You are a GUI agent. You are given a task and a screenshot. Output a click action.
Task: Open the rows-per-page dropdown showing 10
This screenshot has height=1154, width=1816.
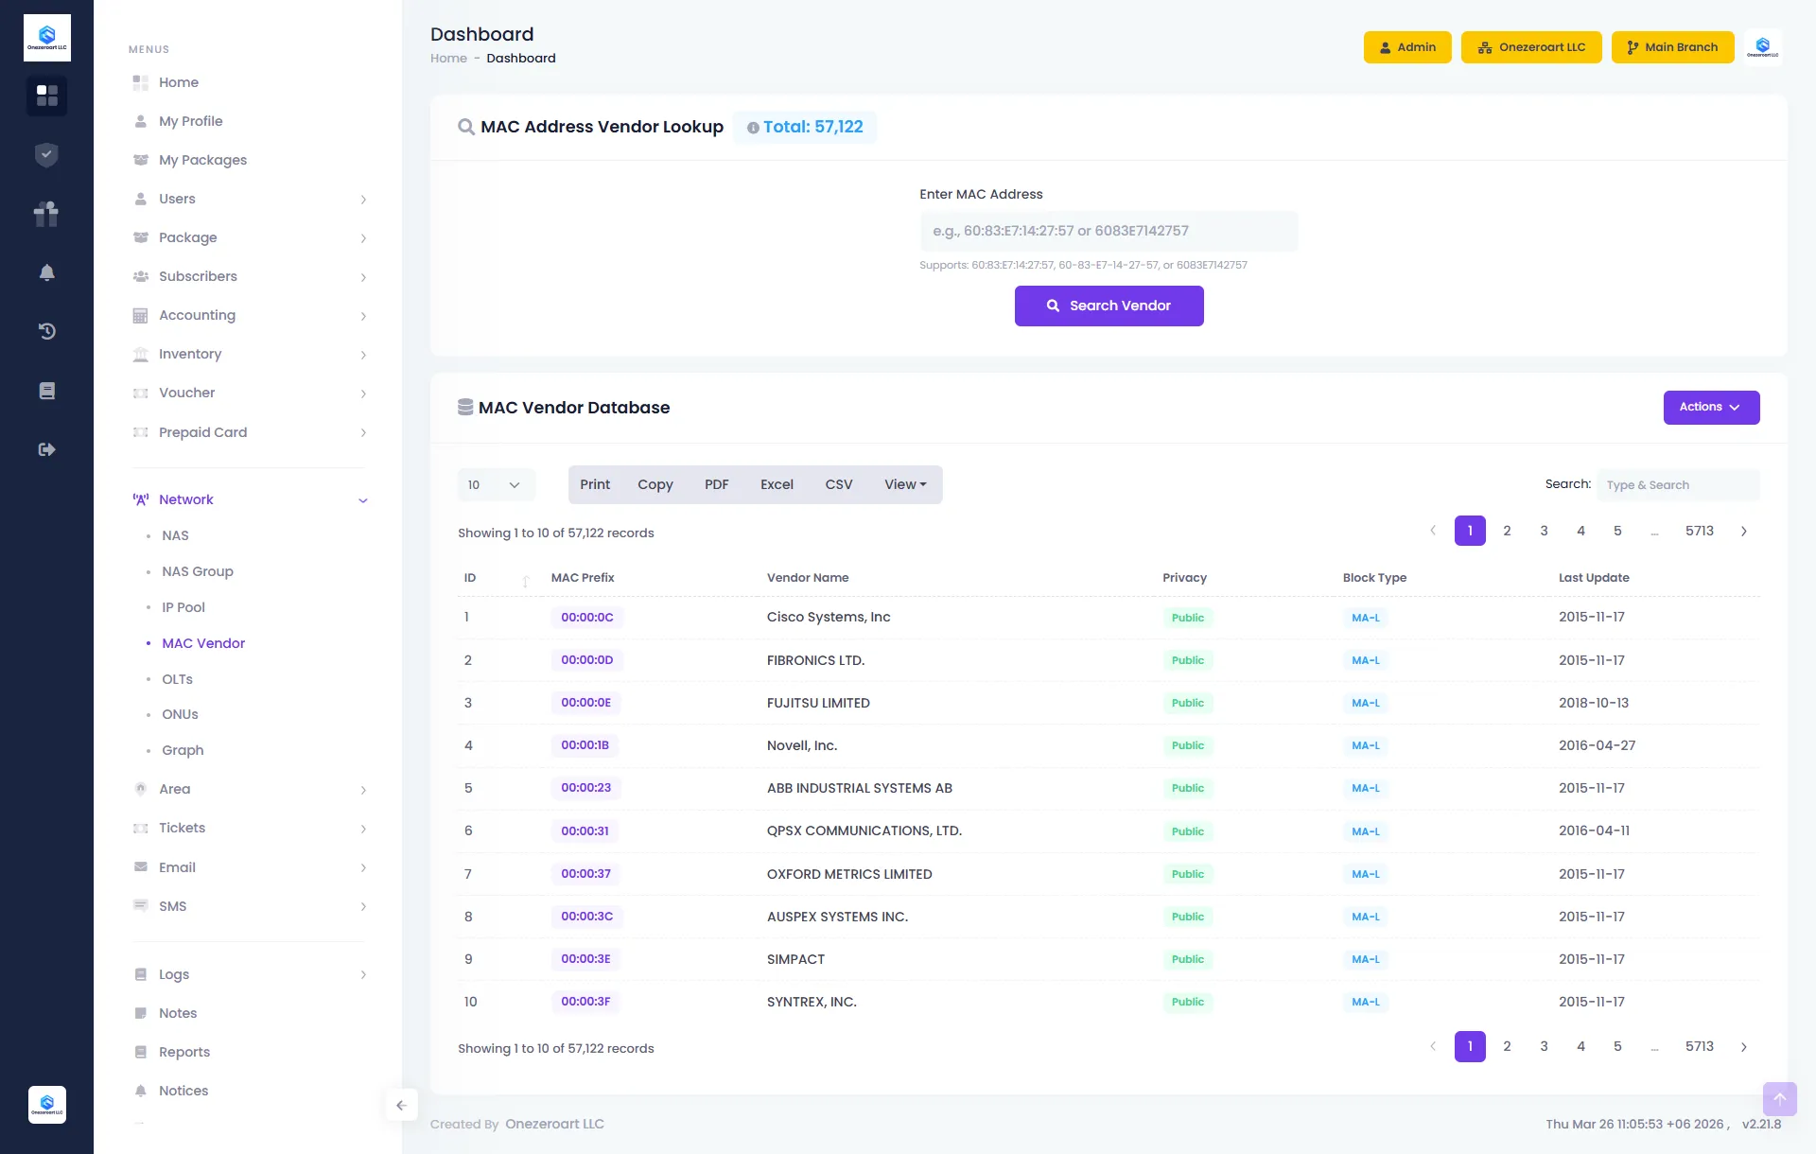(x=495, y=485)
